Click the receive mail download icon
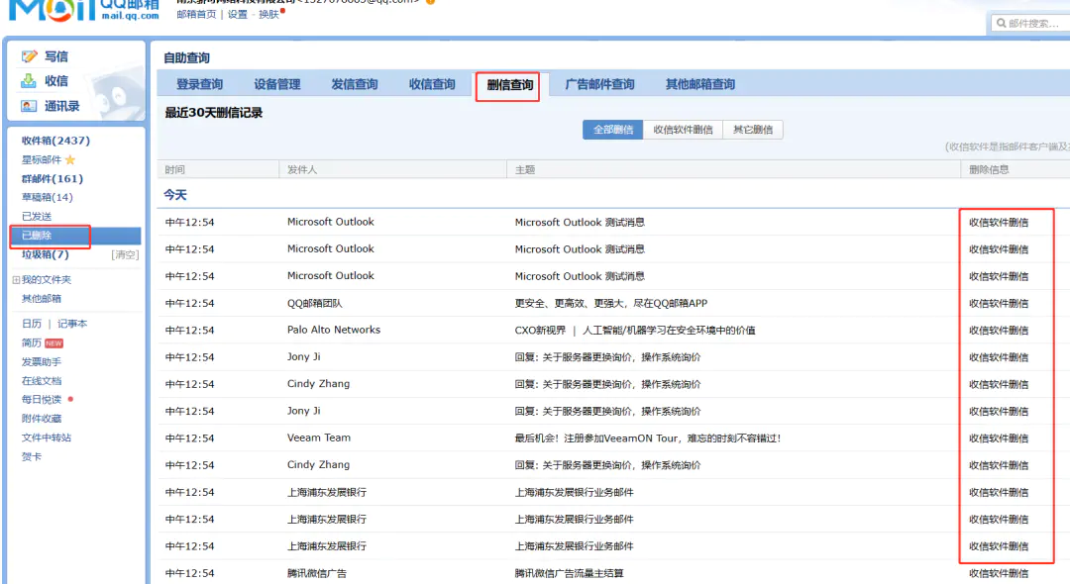 [x=29, y=81]
